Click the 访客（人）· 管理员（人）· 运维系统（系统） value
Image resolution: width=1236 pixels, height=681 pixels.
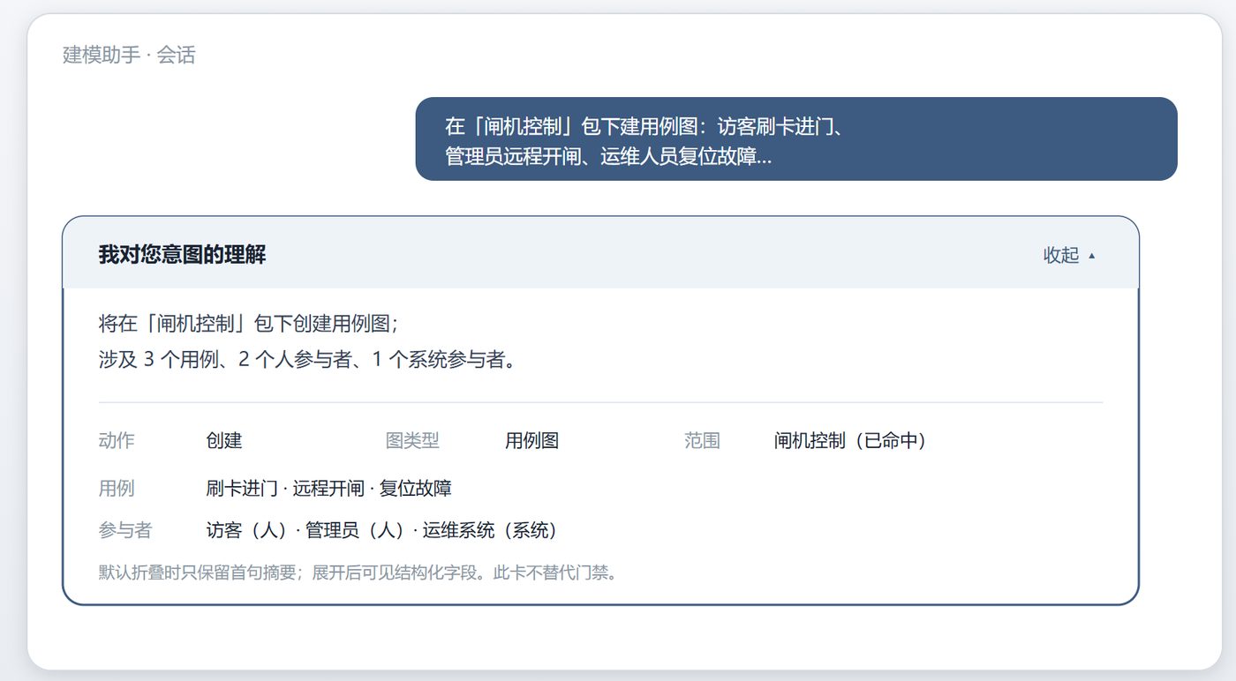coord(382,530)
